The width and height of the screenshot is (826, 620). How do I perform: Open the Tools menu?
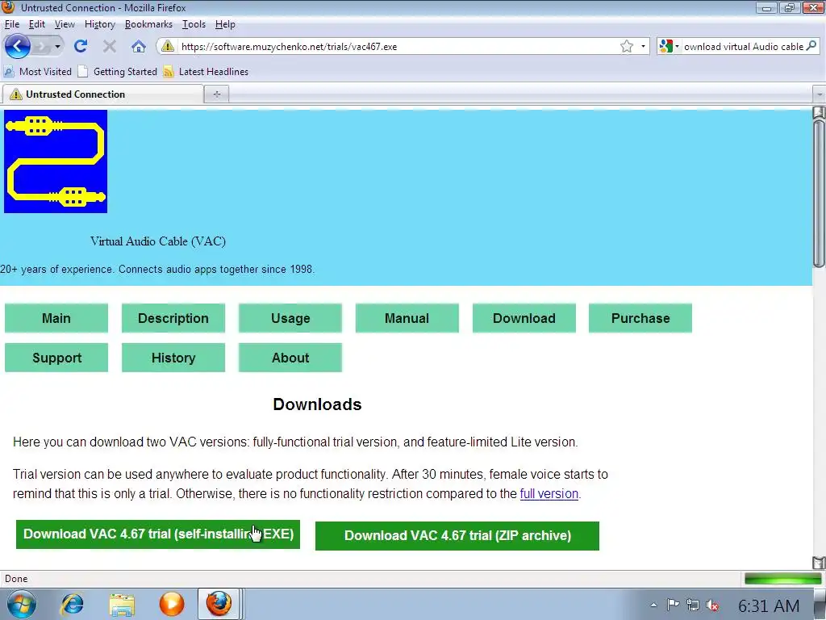pyautogui.click(x=194, y=24)
